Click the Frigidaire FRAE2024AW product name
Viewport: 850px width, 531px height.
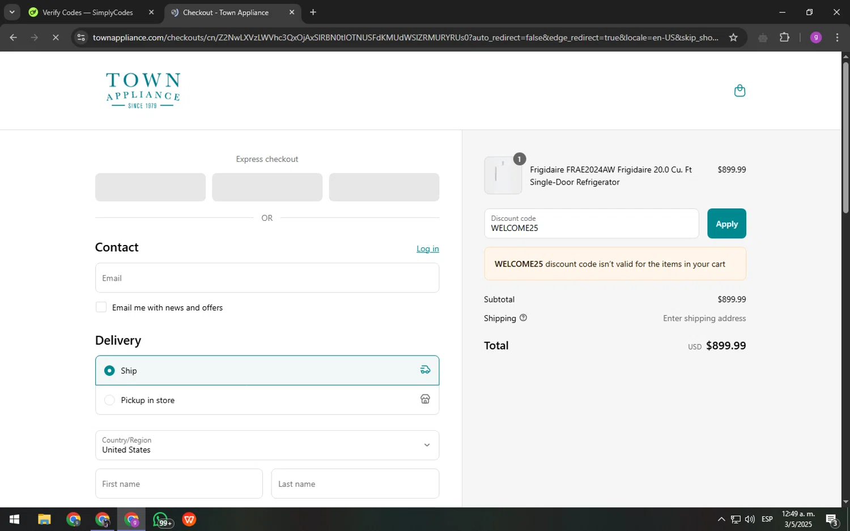coord(611,175)
